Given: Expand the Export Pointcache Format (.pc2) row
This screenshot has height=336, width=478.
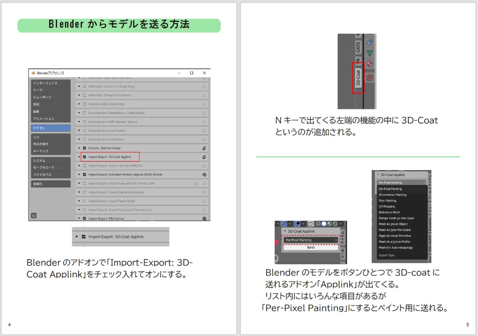Looking at the screenshot, I should [79, 210].
